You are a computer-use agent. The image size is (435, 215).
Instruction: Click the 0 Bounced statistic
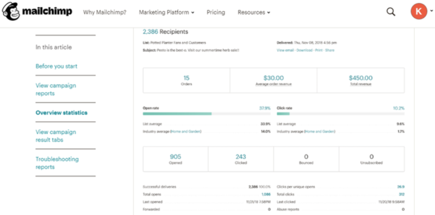[306, 159]
